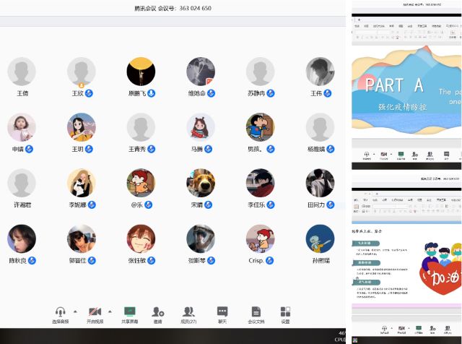
Task: Click muted mic icon next to Crisp.
Action: [269, 260]
